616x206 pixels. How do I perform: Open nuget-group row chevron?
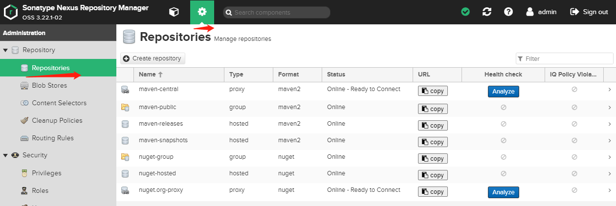coord(610,157)
